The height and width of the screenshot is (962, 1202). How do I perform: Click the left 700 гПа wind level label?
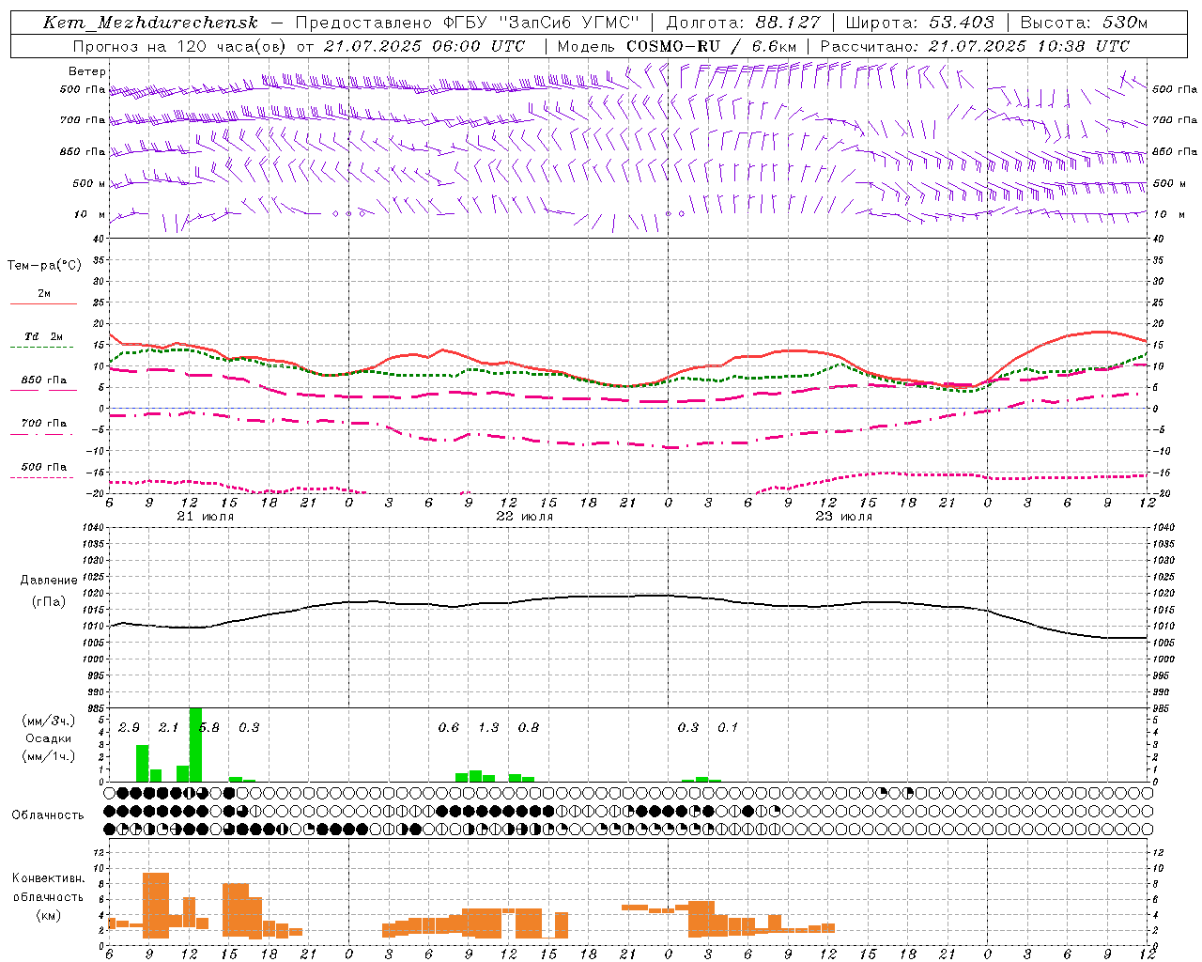[83, 120]
